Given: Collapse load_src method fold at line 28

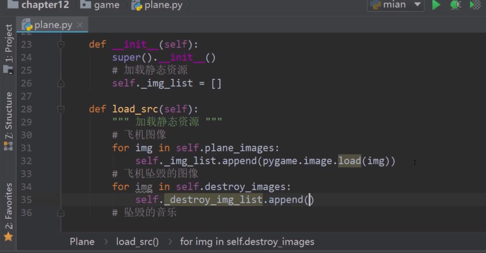Looking at the screenshot, I should (61, 109).
